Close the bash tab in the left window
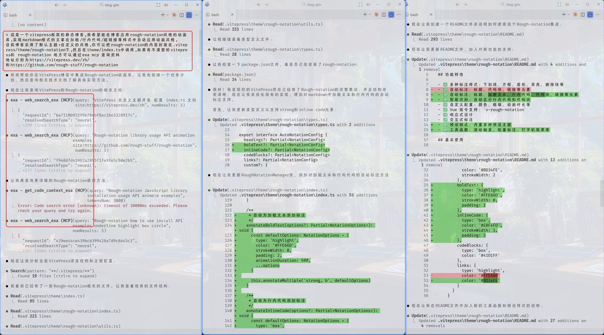This screenshot has height=335, width=604. click(x=30, y=15)
